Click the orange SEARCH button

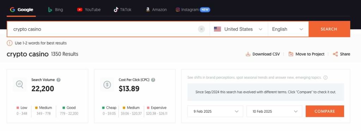(x=329, y=29)
